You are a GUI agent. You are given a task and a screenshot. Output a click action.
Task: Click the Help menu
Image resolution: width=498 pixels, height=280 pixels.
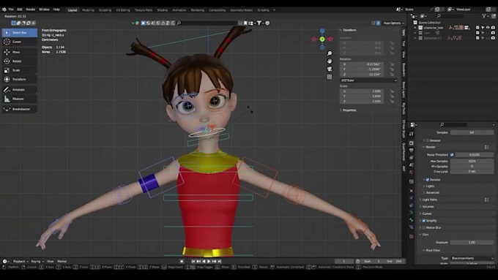[x=56, y=10]
